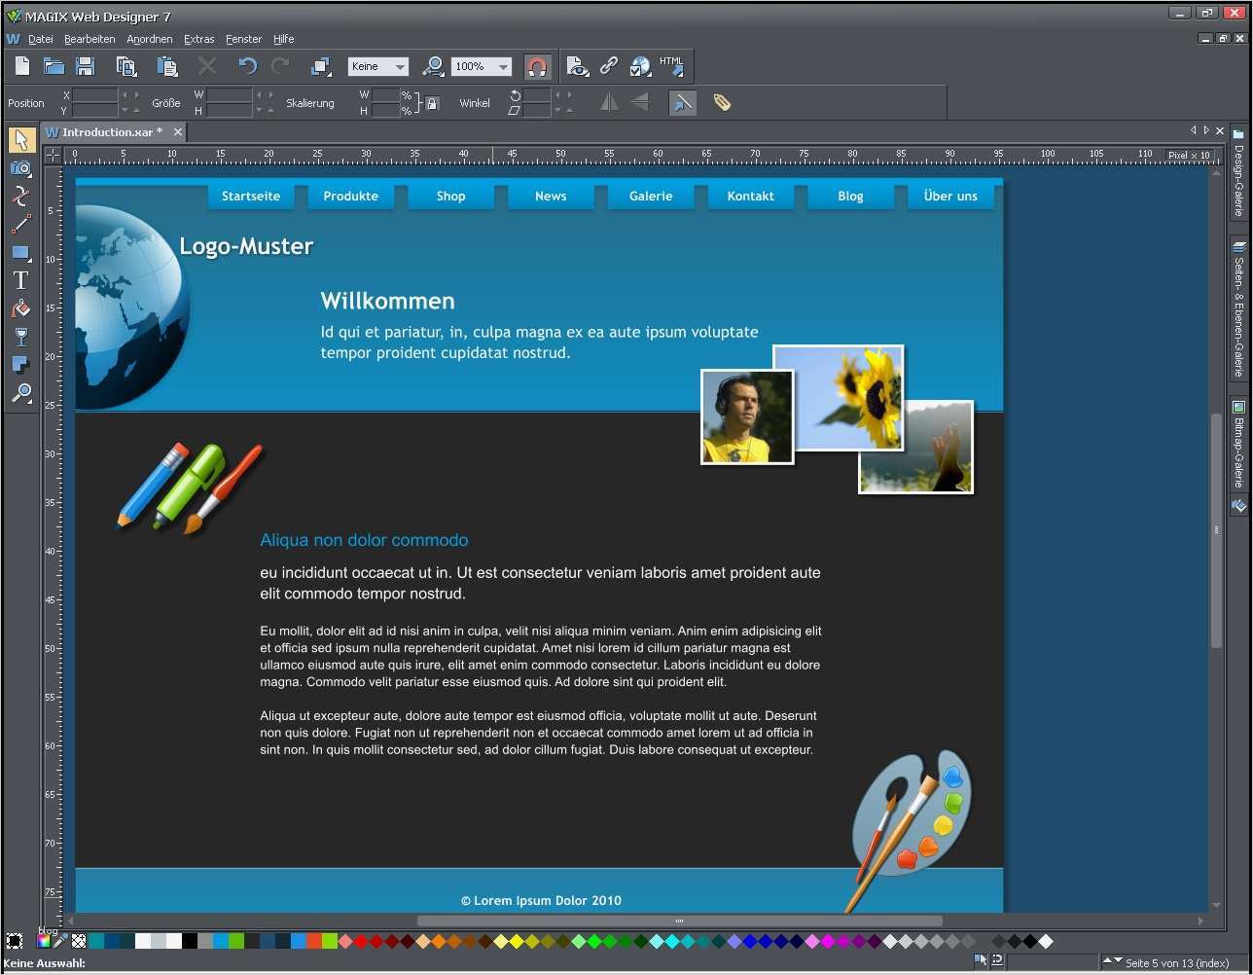
Task: Toggle the magnetic snap button
Action: tap(537, 66)
